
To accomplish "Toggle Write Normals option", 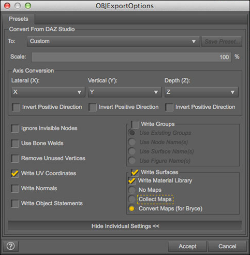I will coord(15,189).
